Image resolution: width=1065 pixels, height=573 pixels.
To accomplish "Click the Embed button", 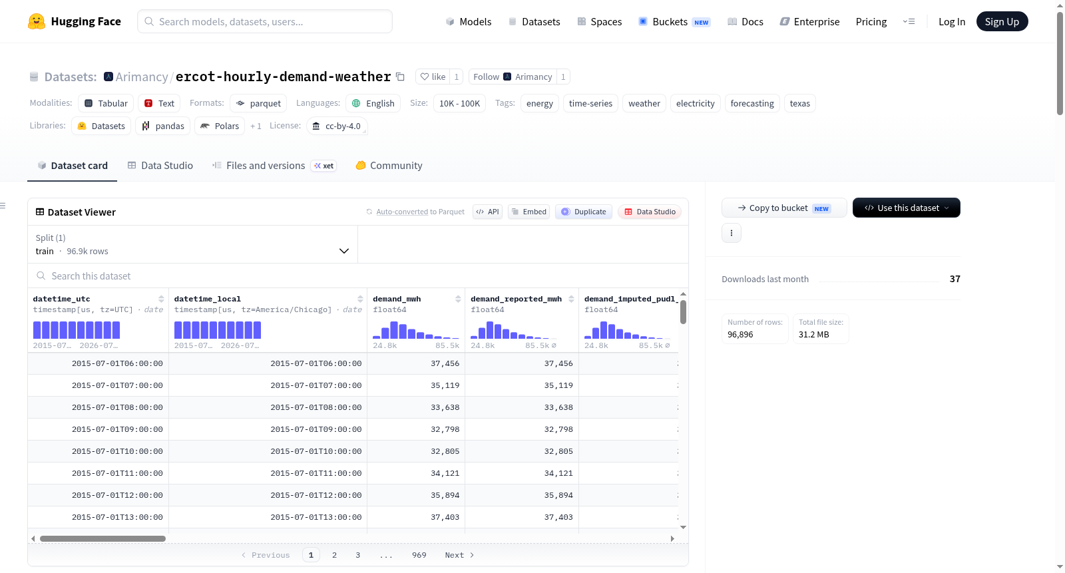I will pyautogui.click(x=529, y=212).
